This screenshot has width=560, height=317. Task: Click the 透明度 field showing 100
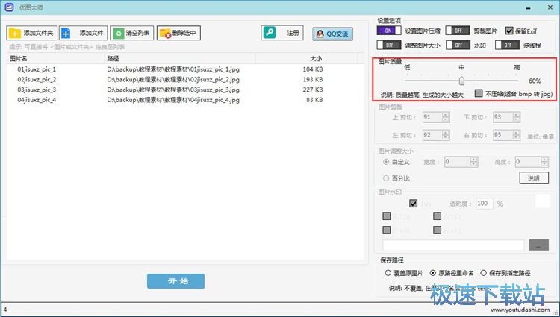point(485,203)
